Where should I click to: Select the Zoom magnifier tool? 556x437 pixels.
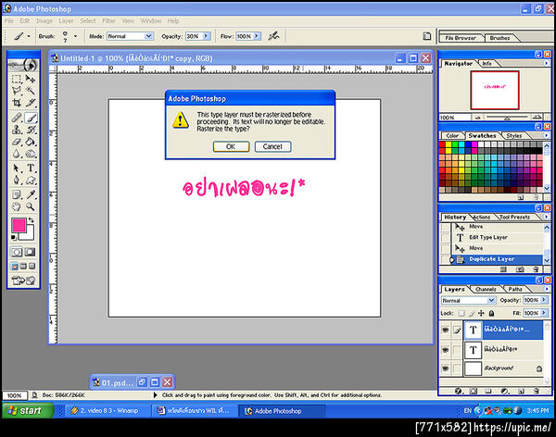[x=31, y=206]
